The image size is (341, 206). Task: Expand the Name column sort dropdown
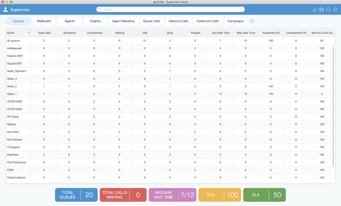click(x=29, y=33)
